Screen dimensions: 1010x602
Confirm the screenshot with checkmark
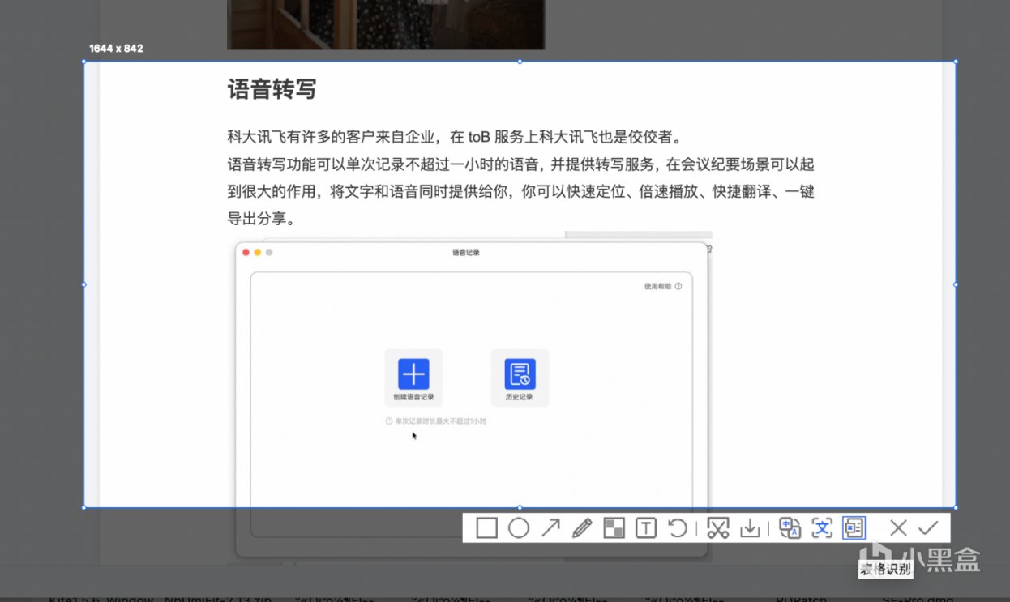(929, 529)
